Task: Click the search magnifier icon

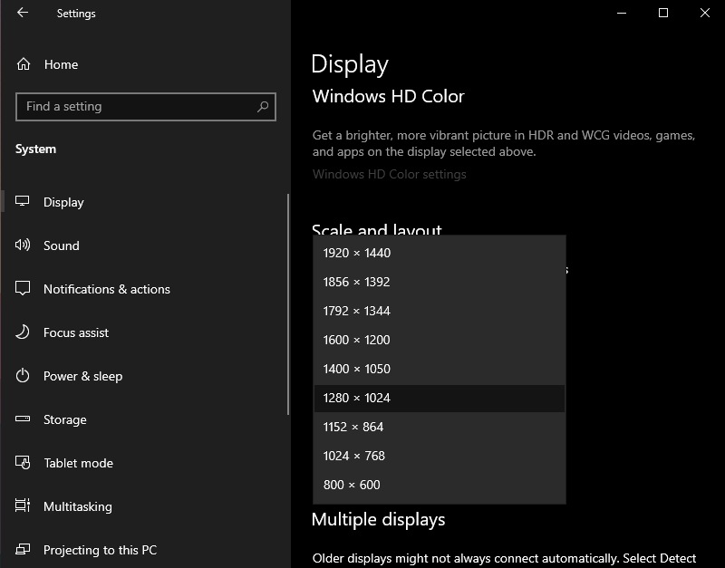Action: [x=263, y=107]
